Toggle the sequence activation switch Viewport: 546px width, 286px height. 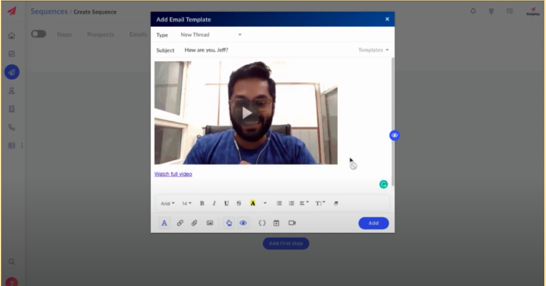pyautogui.click(x=38, y=34)
